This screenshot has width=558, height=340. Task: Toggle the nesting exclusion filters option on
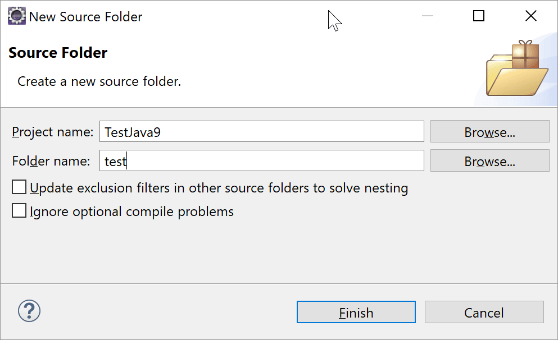click(19, 186)
